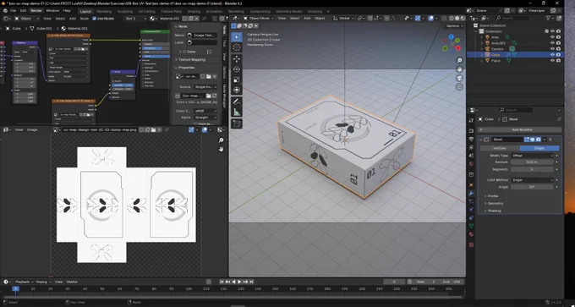Open the Object Data green triangle tab
Viewport: 575px width, 307px height.
[471, 226]
